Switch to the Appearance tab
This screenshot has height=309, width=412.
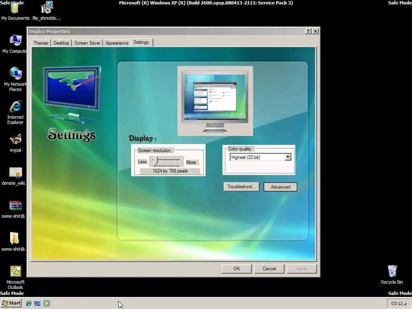click(x=117, y=43)
